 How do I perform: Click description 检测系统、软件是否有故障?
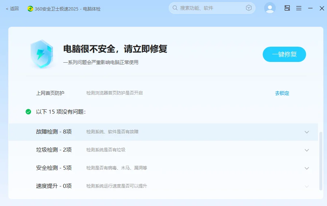coord(112,132)
